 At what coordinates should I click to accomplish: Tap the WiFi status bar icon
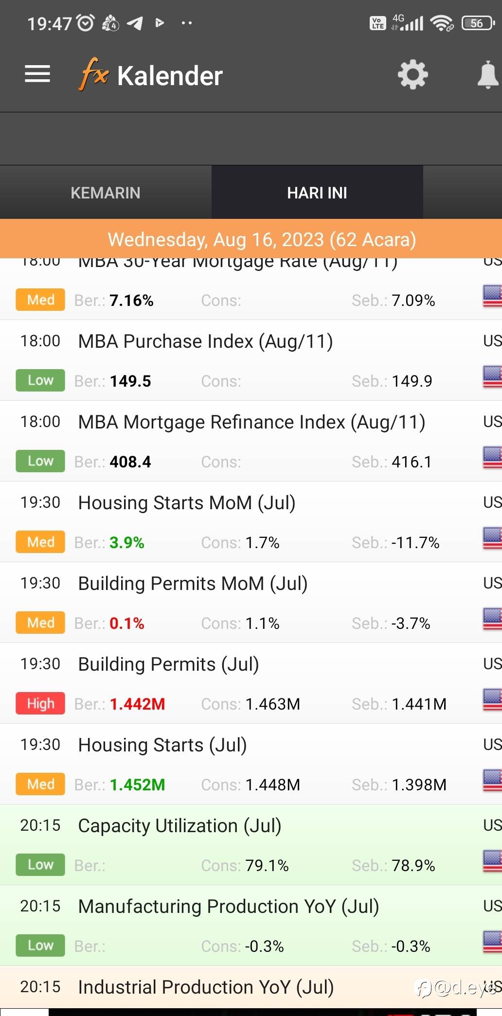[442, 23]
